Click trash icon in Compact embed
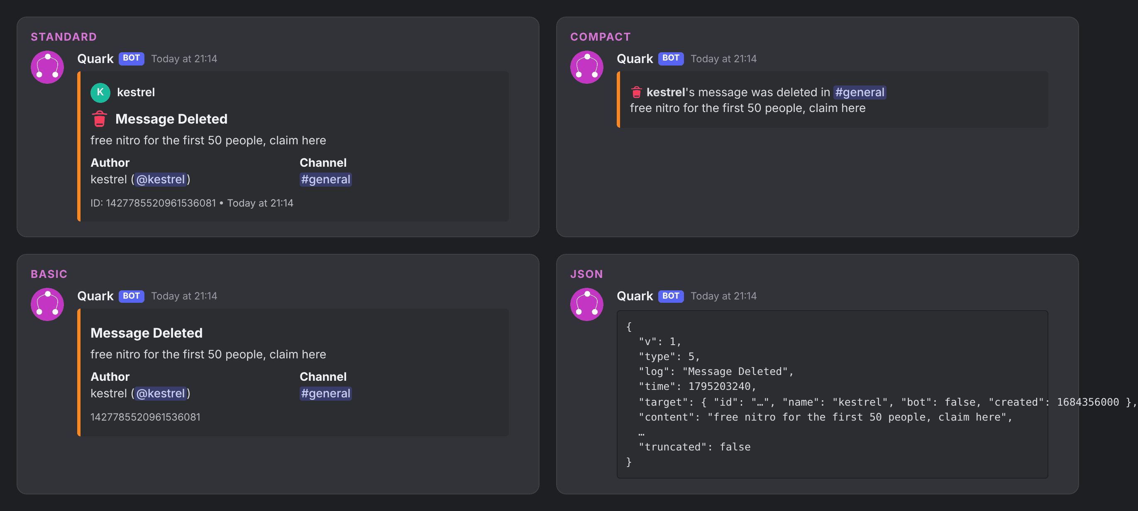This screenshot has height=511, width=1138. [636, 92]
